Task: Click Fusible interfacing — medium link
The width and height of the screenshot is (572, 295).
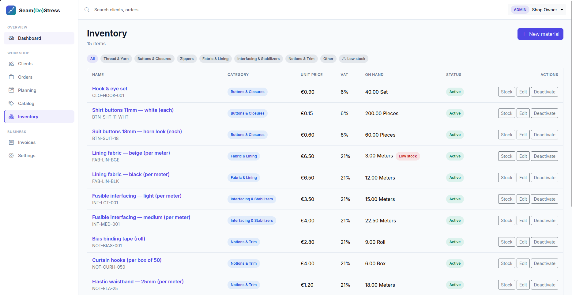Action: [141, 217]
